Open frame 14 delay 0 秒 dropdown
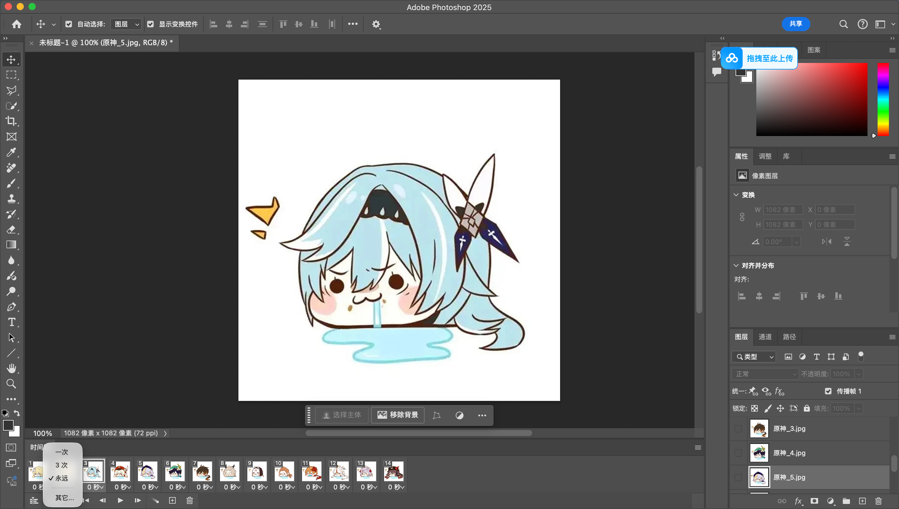The width and height of the screenshot is (899, 509). pyautogui.click(x=396, y=487)
